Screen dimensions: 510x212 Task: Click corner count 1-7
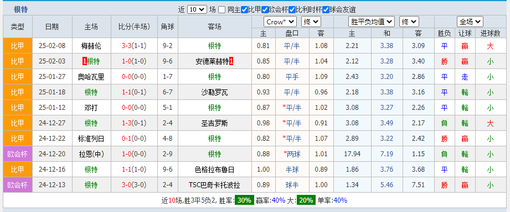click(167, 77)
